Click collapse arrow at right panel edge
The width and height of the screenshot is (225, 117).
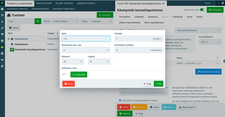224,61
